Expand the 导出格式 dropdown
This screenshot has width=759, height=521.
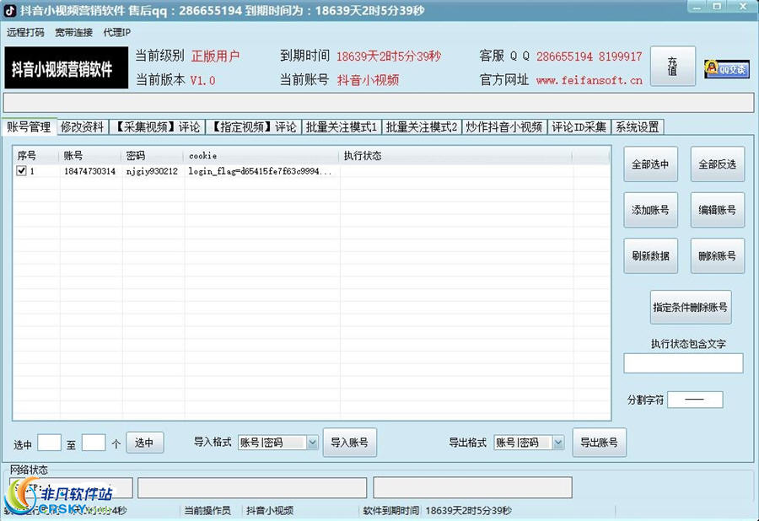point(558,442)
